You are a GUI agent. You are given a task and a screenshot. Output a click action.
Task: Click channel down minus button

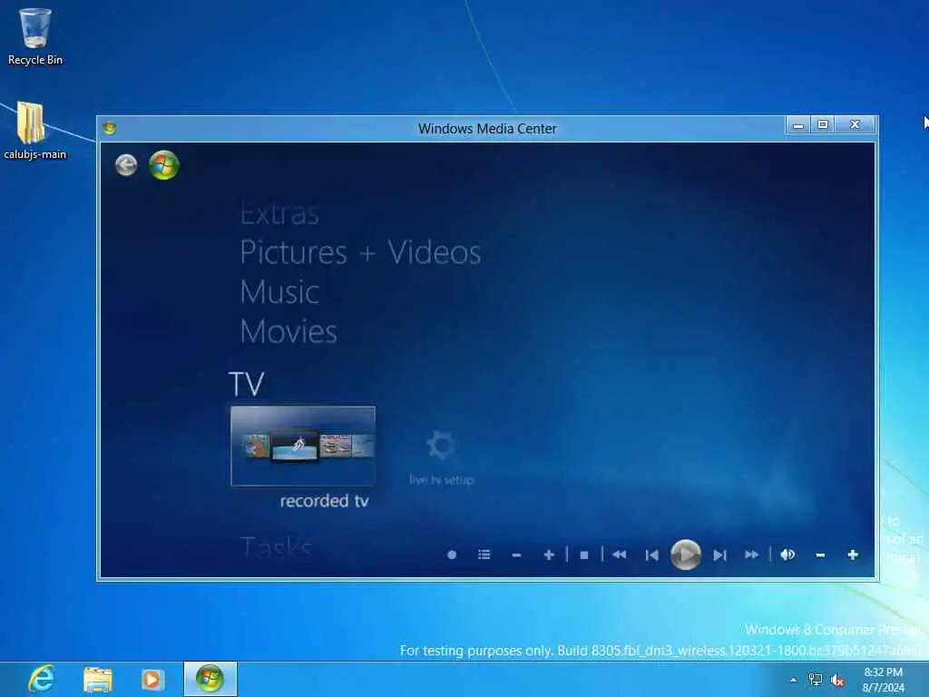click(516, 555)
